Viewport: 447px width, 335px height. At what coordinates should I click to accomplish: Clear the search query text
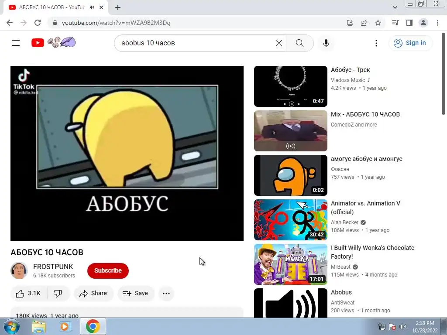point(279,43)
